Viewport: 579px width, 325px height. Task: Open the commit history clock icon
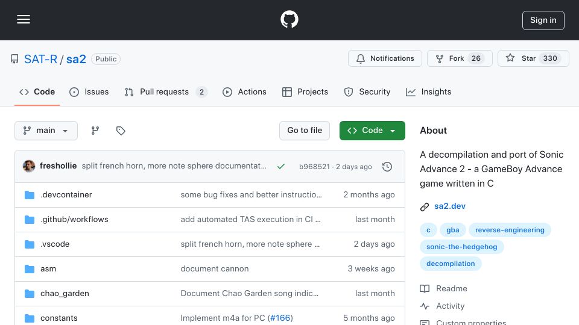coord(387,167)
